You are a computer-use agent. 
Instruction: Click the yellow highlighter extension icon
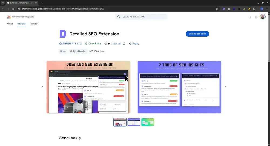tap(249, 9)
